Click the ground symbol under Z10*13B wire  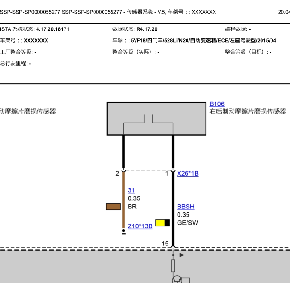[x=123, y=232]
